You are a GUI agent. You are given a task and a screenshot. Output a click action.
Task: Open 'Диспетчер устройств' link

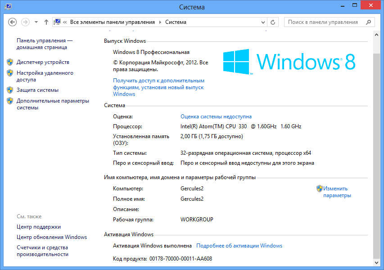pyautogui.click(x=43, y=62)
